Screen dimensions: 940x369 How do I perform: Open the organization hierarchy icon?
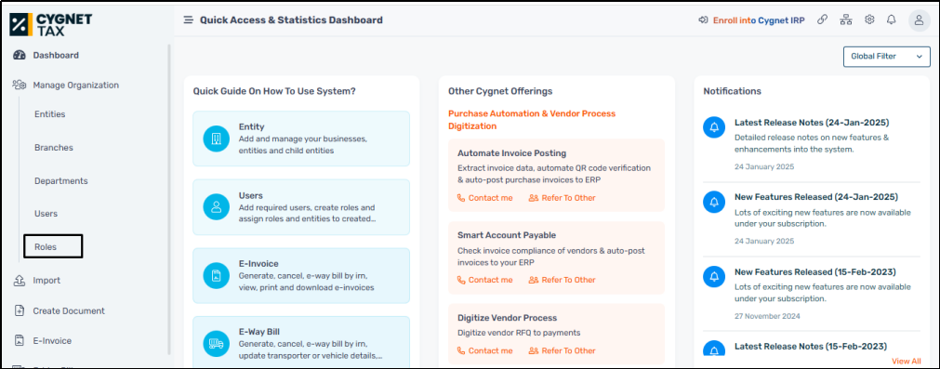(x=846, y=20)
